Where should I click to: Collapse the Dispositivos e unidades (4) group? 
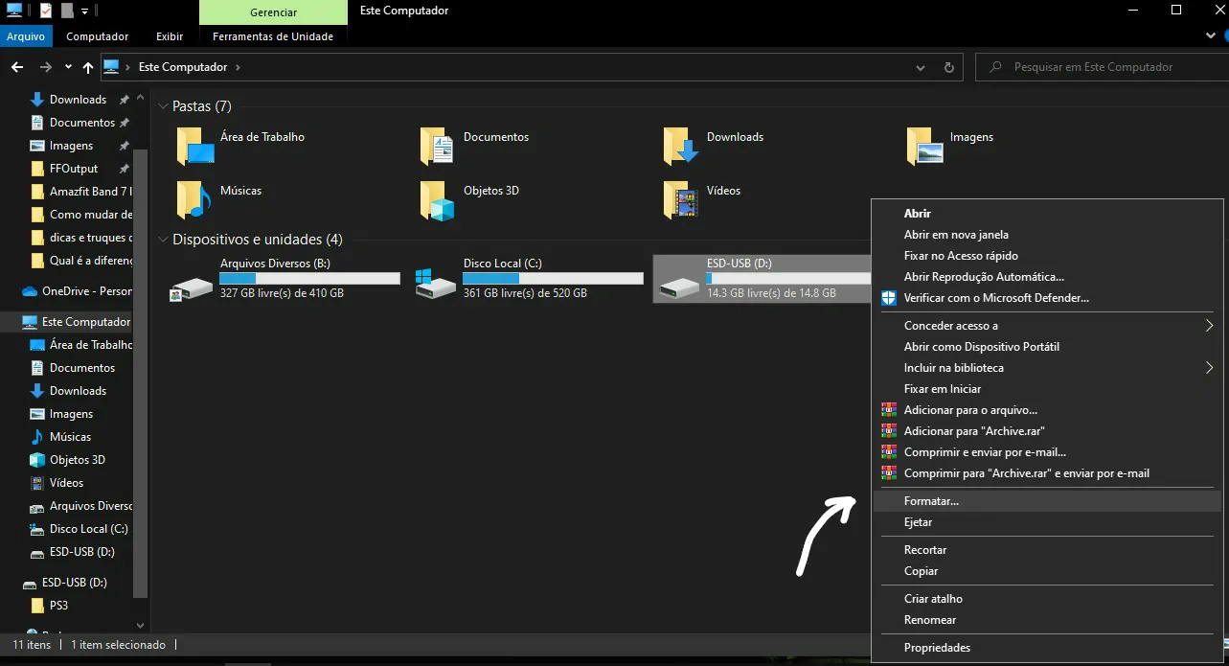click(163, 240)
